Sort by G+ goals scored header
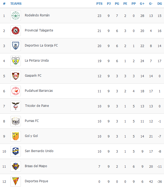 tap(142, 4)
